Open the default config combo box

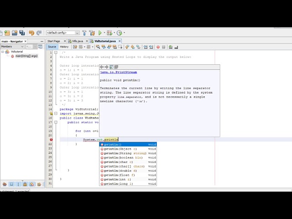pyautogui.click(x=63, y=33)
